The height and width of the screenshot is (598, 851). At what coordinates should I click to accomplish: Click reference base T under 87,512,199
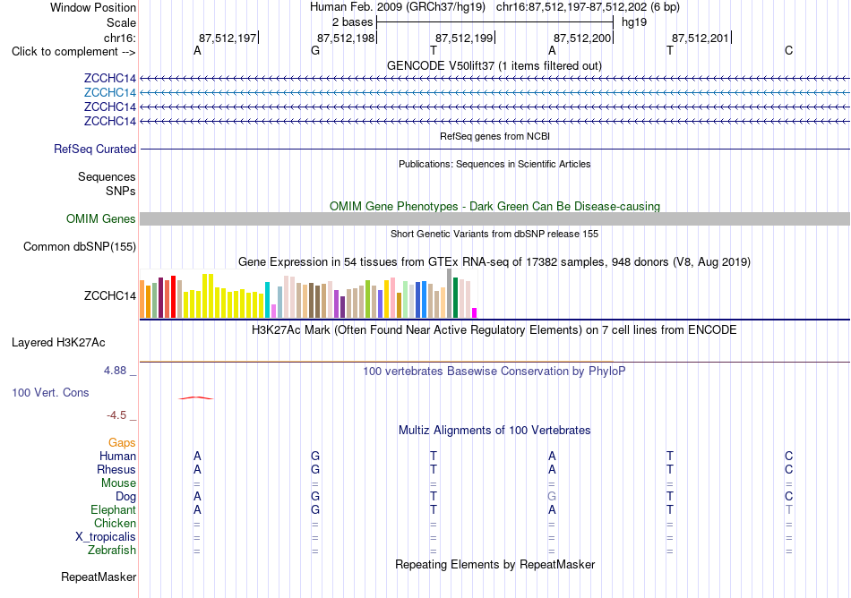click(x=433, y=51)
